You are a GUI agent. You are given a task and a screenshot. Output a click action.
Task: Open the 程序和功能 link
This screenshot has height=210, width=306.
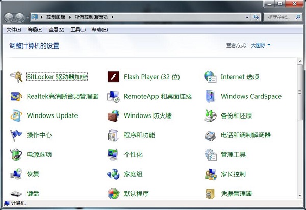[x=139, y=135]
